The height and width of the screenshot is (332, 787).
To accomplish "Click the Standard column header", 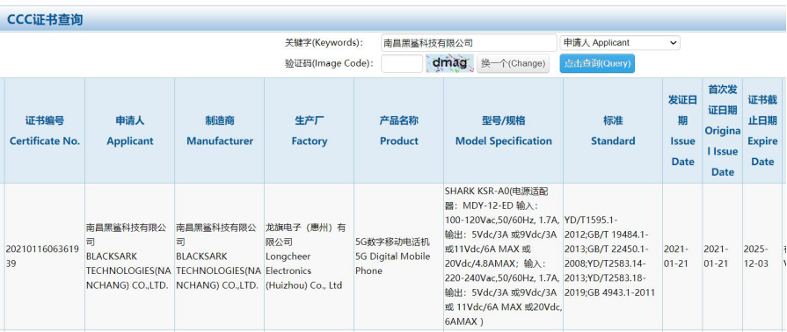I will (x=613, y=131).
